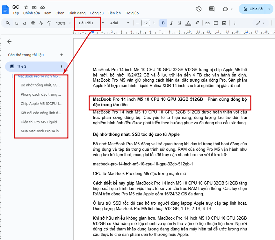Click the Chia Sẻ share button
The image size is (275, 240).
[x=252, y=9]
